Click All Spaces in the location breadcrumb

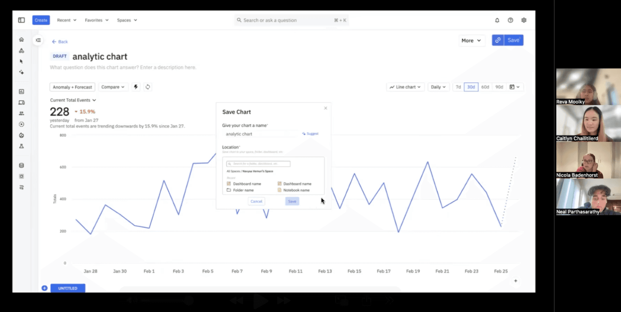(233, 171)
